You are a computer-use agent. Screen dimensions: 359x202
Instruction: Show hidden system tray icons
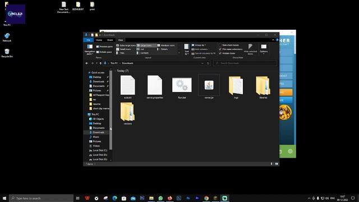coord(309,198)
